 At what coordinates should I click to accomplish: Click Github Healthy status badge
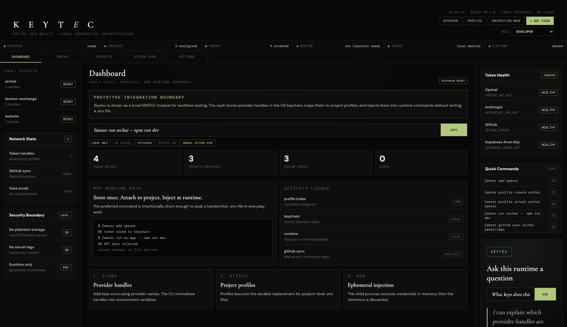548,127
